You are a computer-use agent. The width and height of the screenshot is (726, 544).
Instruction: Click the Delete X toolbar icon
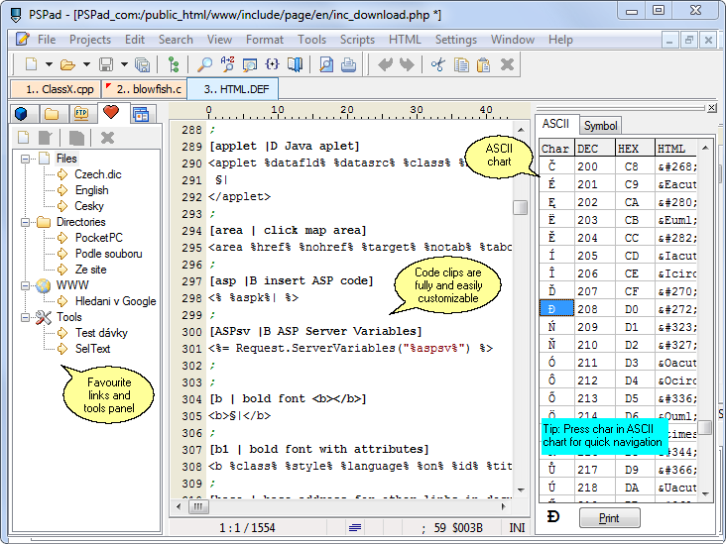507,64
